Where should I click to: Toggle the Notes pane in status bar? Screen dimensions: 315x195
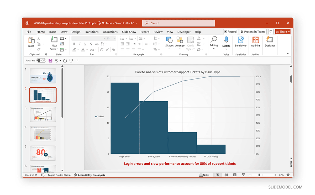pos(204,175)
